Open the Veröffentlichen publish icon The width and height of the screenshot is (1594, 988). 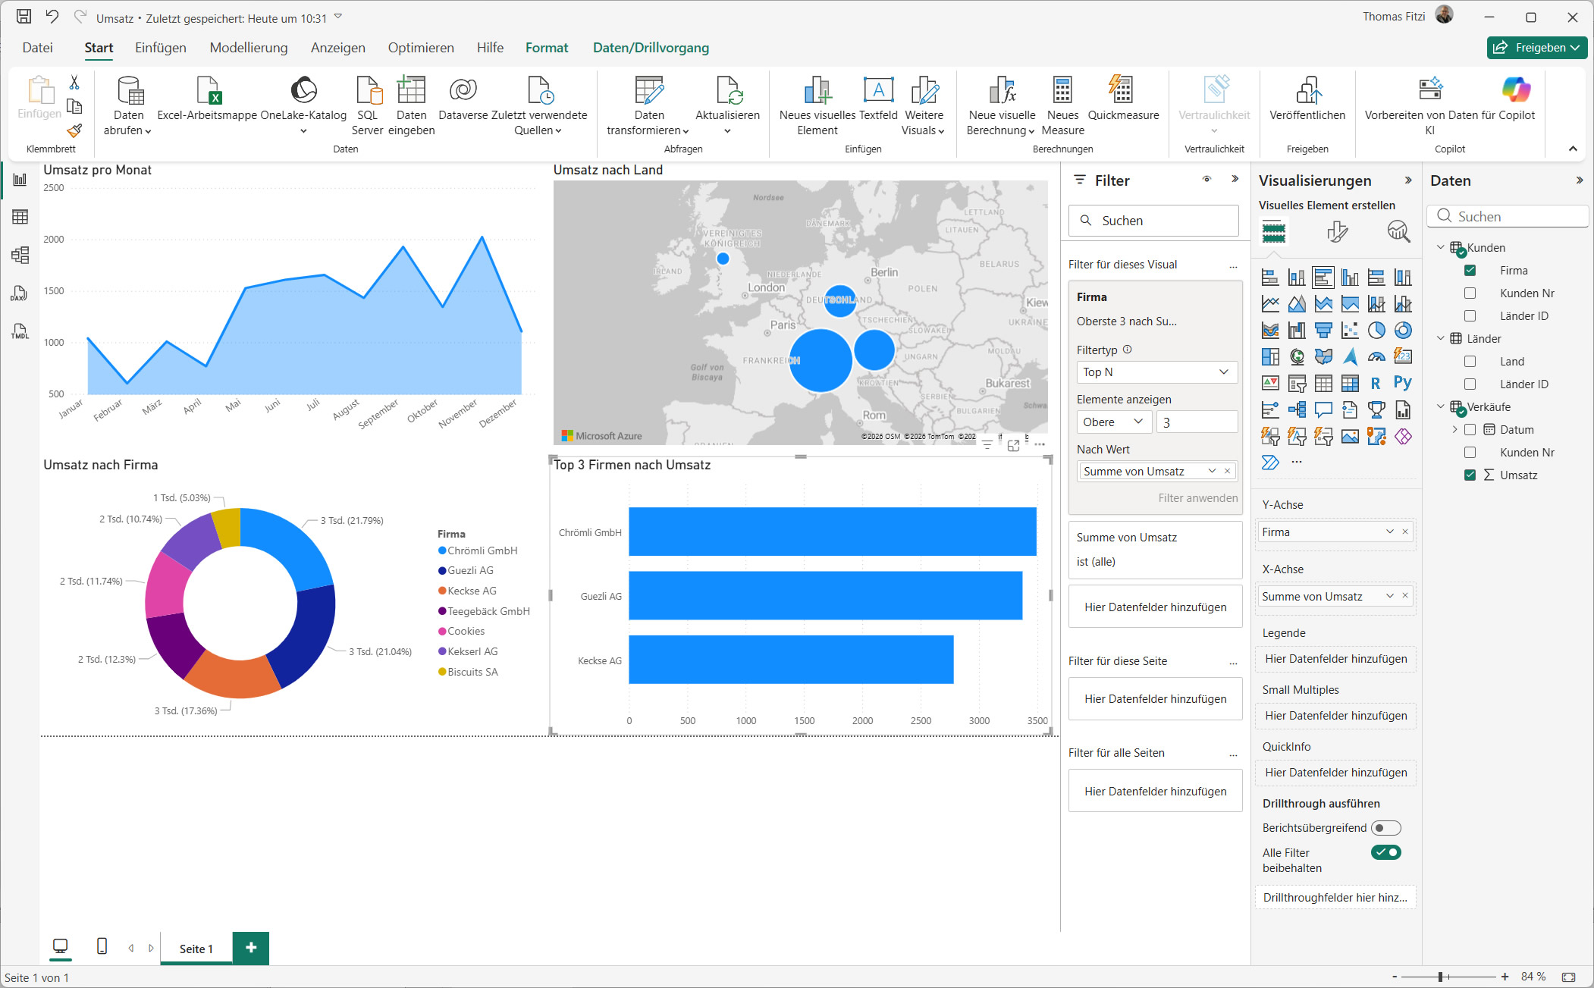tap(1307, 91)
